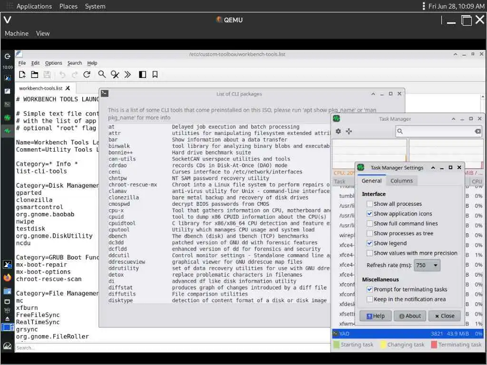Enable Show full command lines

[370, 223]
